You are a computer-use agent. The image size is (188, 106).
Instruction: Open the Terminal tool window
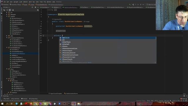coord(24,99)
